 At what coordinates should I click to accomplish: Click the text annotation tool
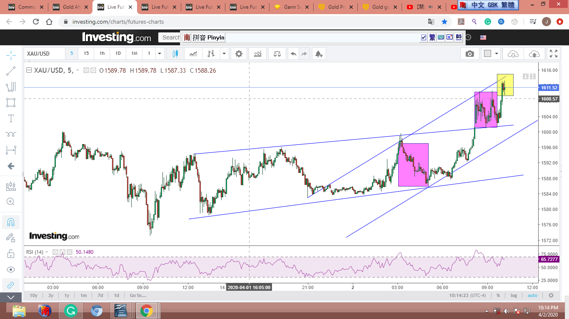click(x=11, y=118)
